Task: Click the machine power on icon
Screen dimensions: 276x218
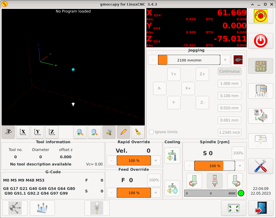Action: click(x=260, y=41)
